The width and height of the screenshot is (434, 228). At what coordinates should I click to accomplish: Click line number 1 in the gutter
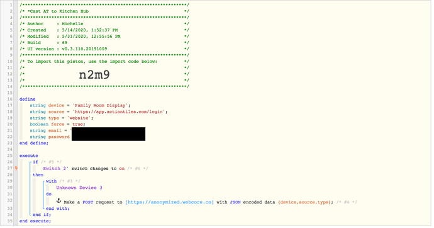pyautogui.click(x=11, y=5)
